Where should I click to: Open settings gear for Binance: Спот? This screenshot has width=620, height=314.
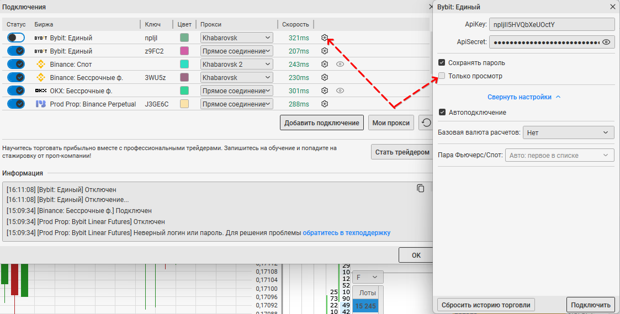[x=325, y=64]
